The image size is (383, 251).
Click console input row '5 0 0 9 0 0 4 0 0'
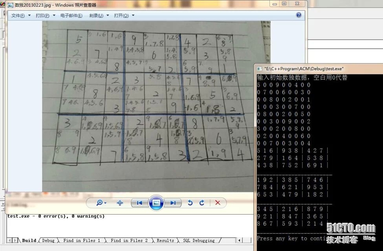click(x=284, y=85)
